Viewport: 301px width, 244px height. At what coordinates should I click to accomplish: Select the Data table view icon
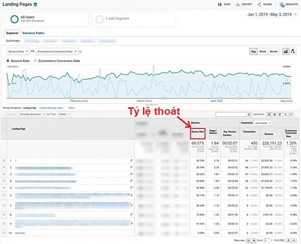pos(269,114)
